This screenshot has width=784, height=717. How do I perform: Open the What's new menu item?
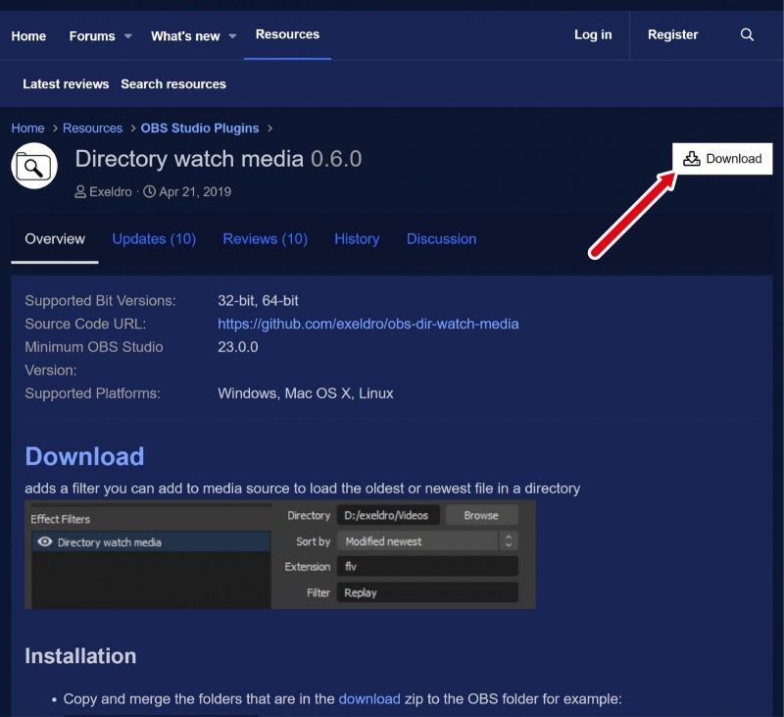[185, 36]
